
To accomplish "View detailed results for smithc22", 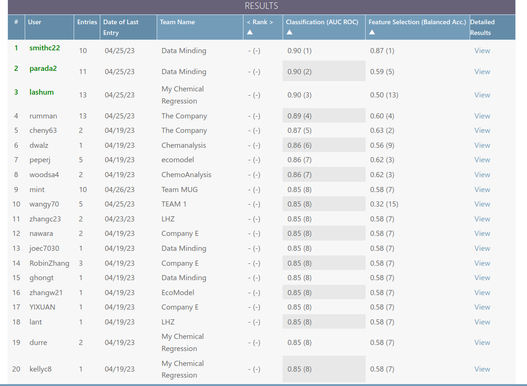I will click(x=482, y=50).
